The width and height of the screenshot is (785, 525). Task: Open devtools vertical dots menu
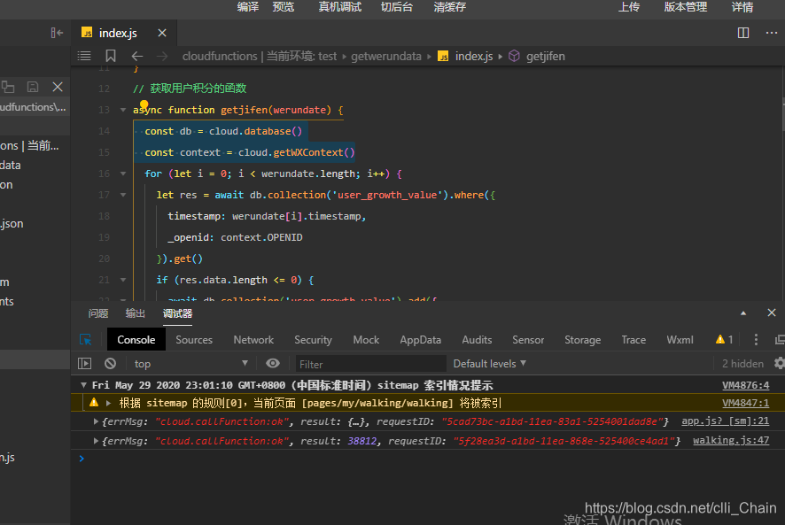click(756, 340)
